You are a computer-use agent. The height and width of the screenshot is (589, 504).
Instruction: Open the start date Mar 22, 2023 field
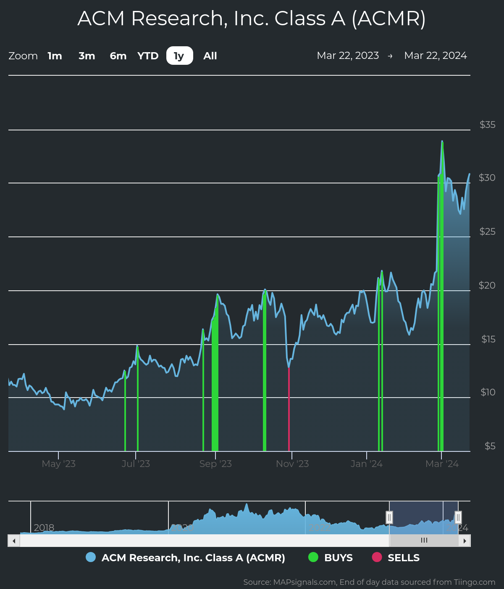click(x=348, y=56)
